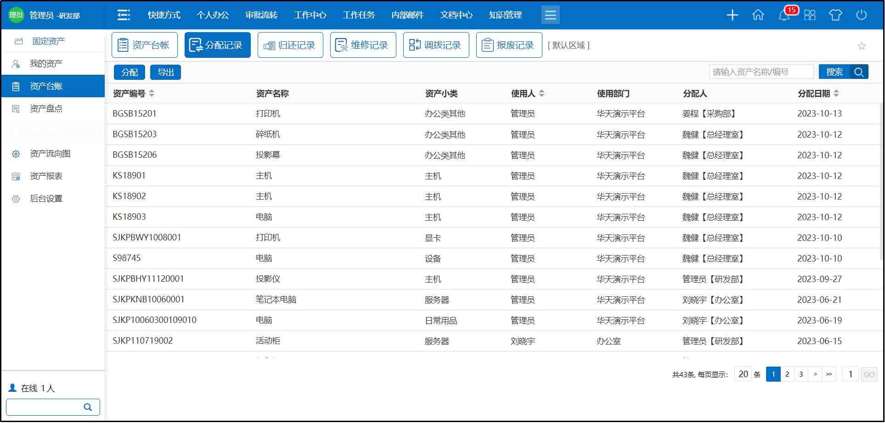Image resolution: width=885 pixels, height=423 pixels.
Task: Open the app grid icon
Action: tap(810, 15)
